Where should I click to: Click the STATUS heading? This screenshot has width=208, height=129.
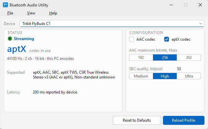click(15, 33)
